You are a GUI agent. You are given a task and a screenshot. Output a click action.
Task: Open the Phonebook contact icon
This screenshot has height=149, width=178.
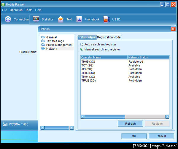point(79,19)
